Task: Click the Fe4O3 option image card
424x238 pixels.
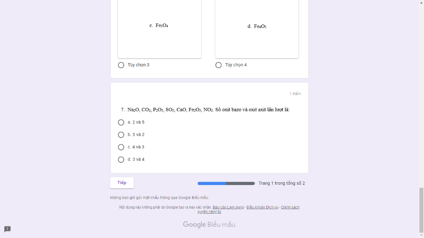Action: tap(257, 29)
